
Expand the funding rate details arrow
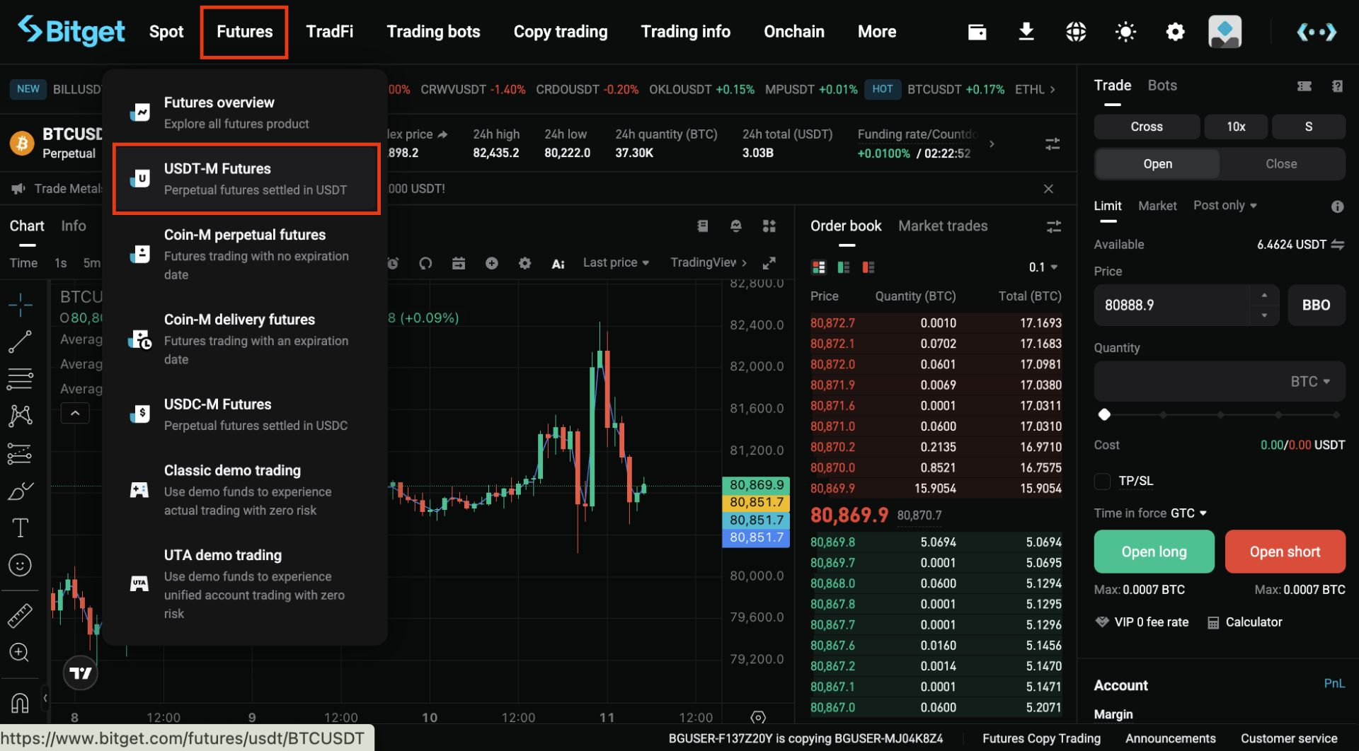point(992,144)
